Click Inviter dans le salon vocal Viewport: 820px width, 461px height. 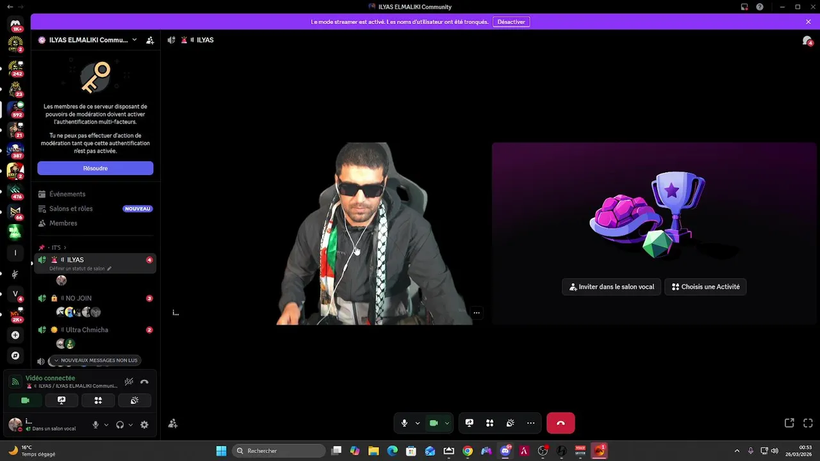(611, 287)
